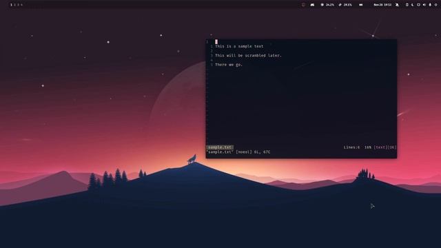Click the "16%" position indicator
The width and height of the screenshot is (441, 248).
click(367, 147)
